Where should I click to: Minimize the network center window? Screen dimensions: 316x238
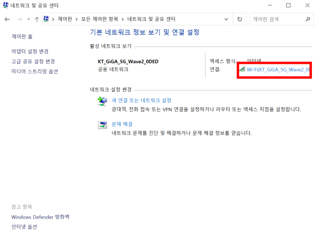tap(270, 5)
